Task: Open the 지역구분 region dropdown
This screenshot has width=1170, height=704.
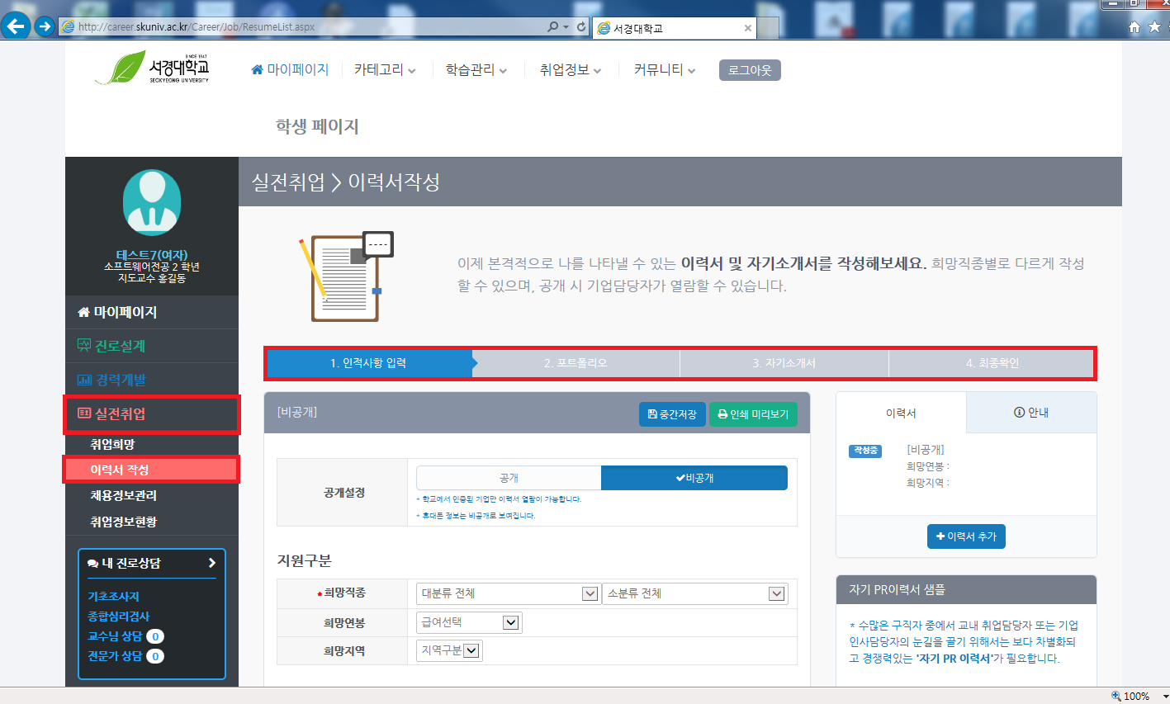Action: (x=448, y=650)
